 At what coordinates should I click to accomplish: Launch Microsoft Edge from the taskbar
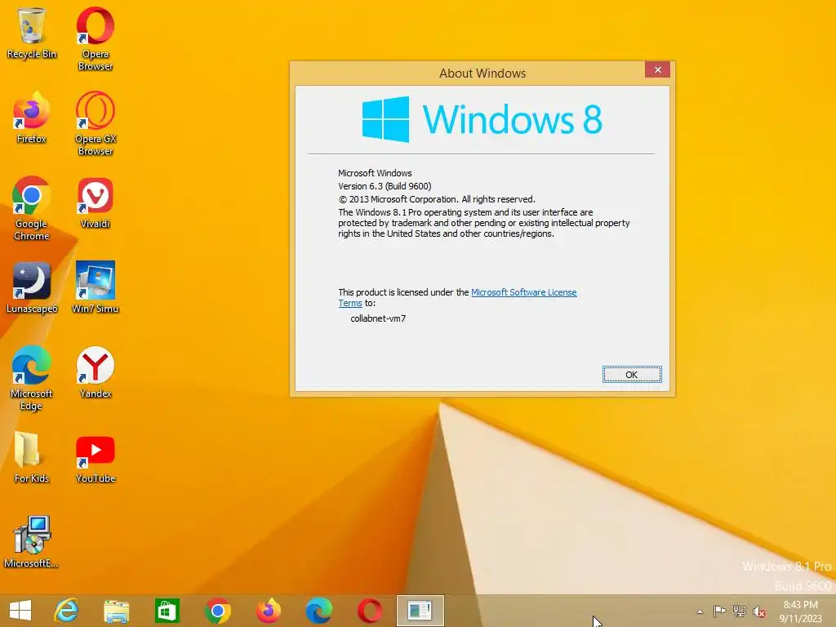[319, 611]
